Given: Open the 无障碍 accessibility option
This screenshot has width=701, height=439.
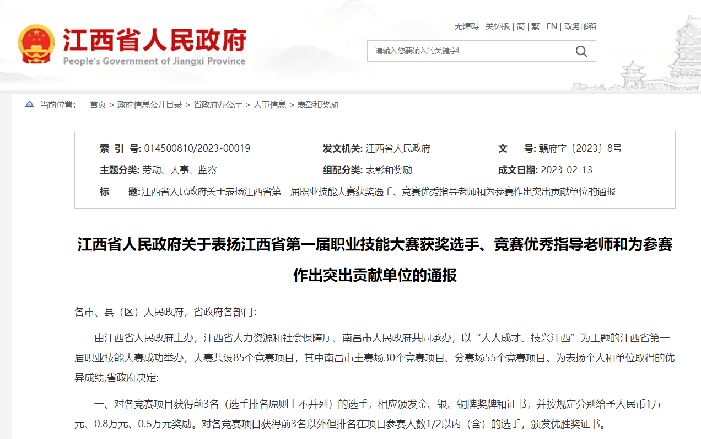Looking at the screenshot, I should point(466,26).
